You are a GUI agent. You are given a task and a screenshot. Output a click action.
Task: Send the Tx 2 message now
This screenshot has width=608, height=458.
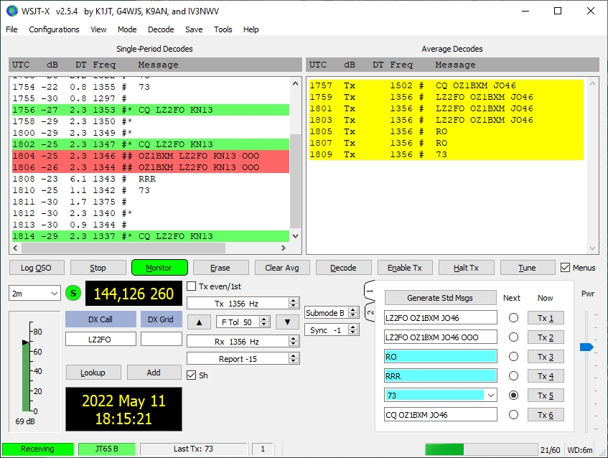[x=546, y=337]
